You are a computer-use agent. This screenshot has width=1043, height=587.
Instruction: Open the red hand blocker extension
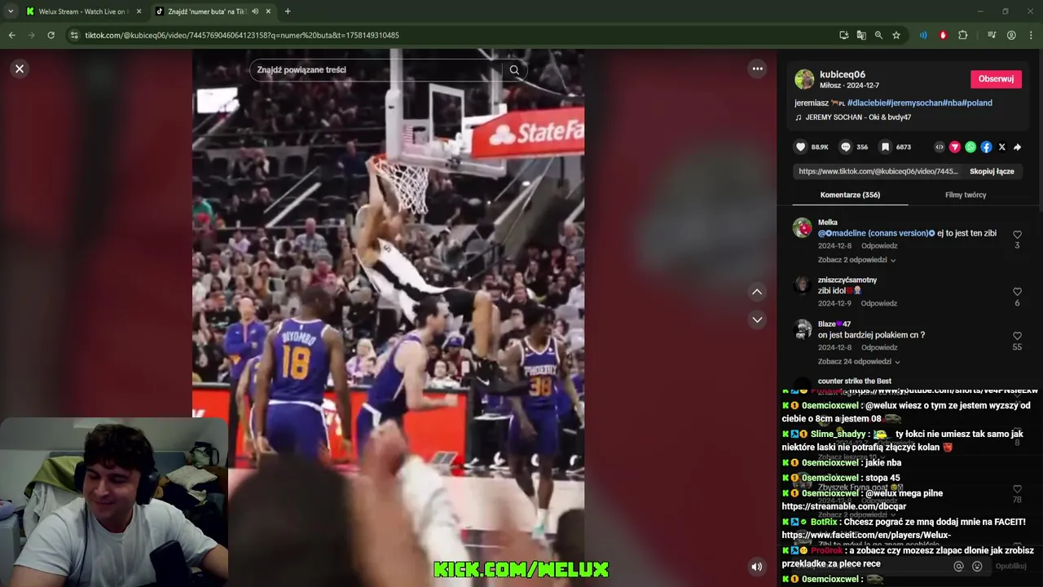click(x=943, y=35)
